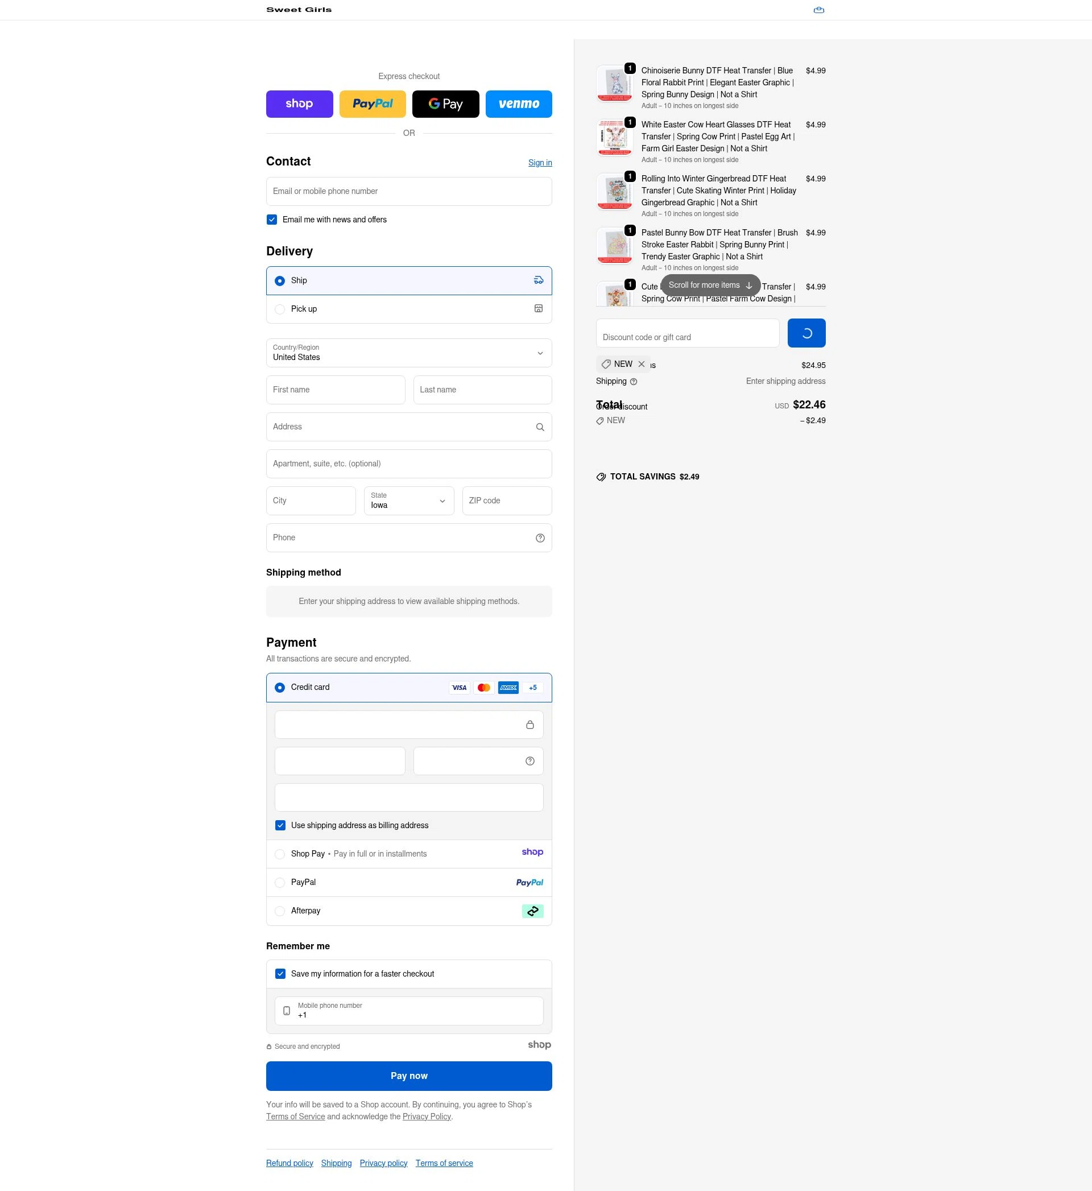This screenshot has height=1191, width=1092.
Task: Click the Shipping info question icon
Action: [634, 382]
